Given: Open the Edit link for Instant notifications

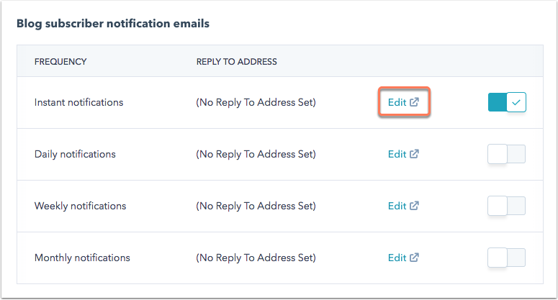Looking at the screenshot, I should (397, 102).
